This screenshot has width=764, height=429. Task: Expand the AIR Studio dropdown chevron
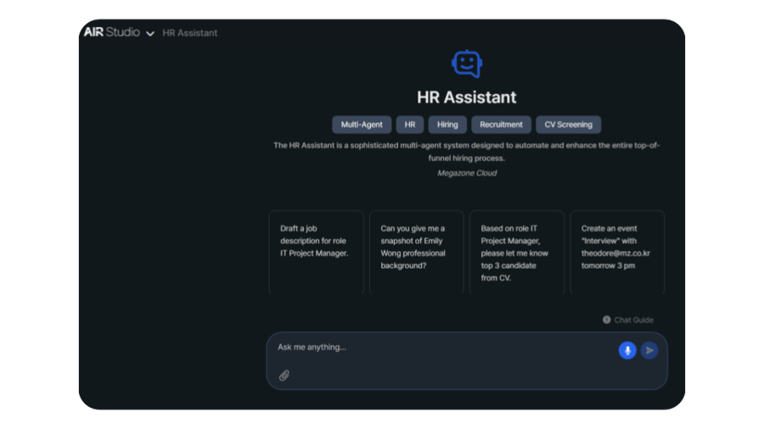point(150,34)
